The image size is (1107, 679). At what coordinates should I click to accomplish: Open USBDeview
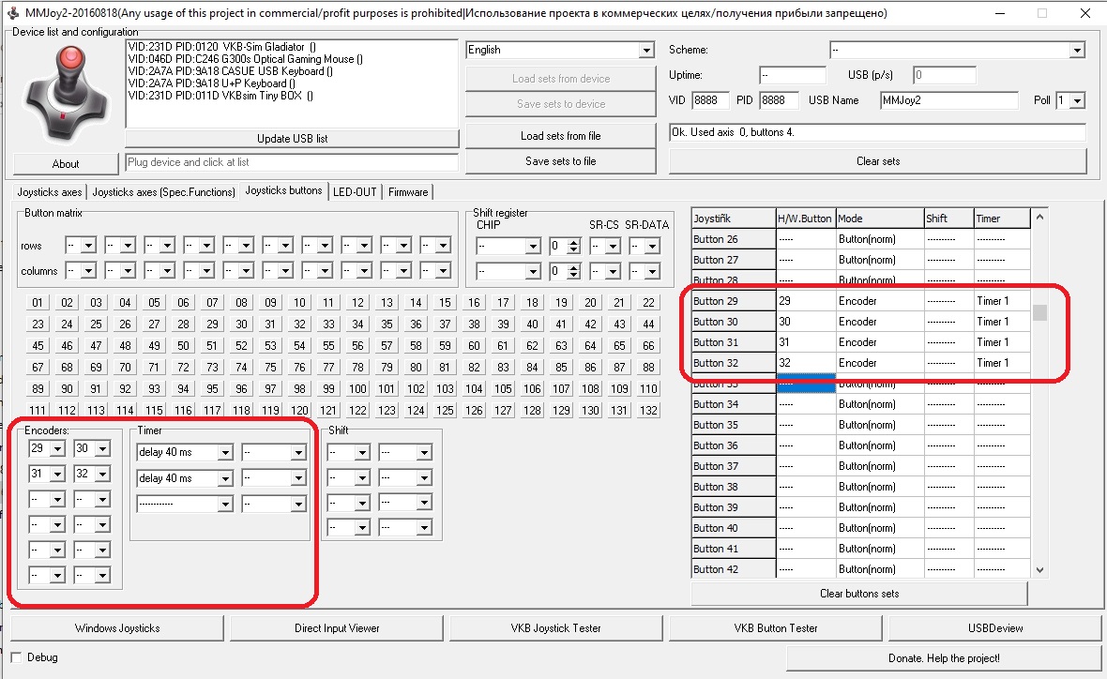[x=994, y=628]
